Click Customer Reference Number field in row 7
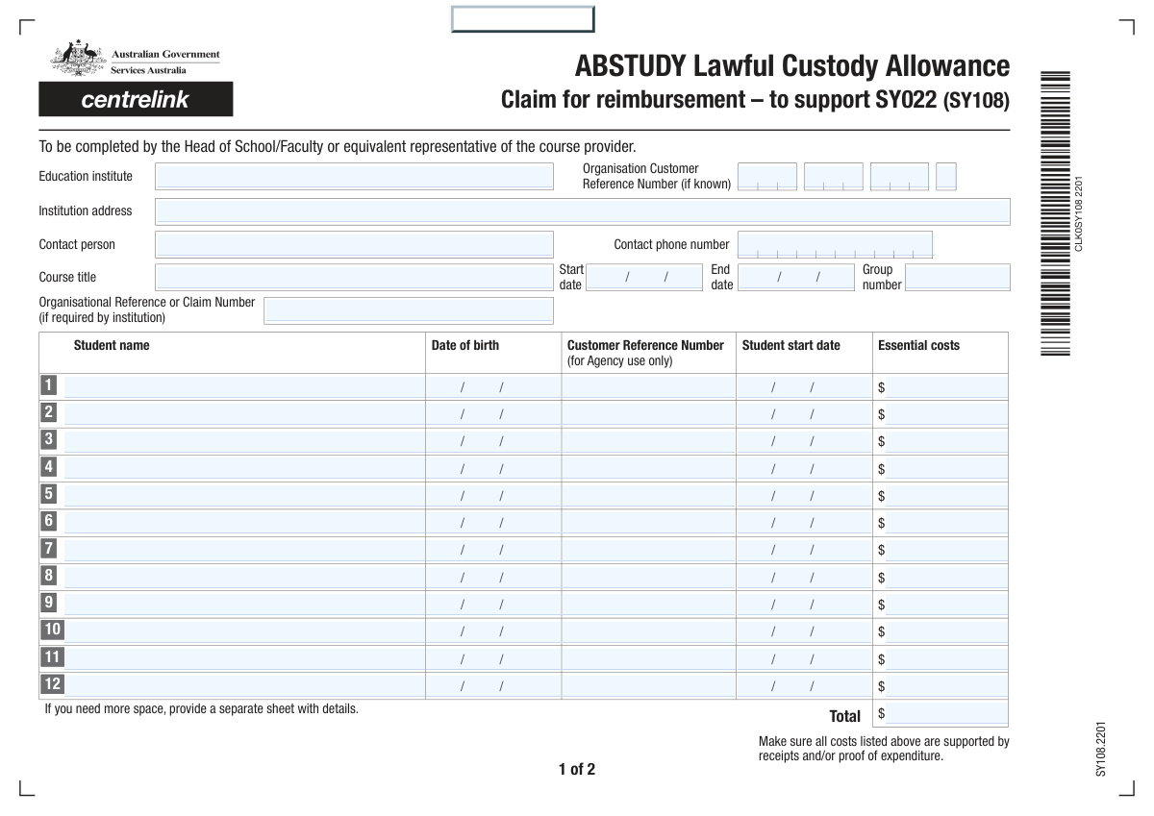This screenshot has width=1154, height=816. tap(648, 549)
